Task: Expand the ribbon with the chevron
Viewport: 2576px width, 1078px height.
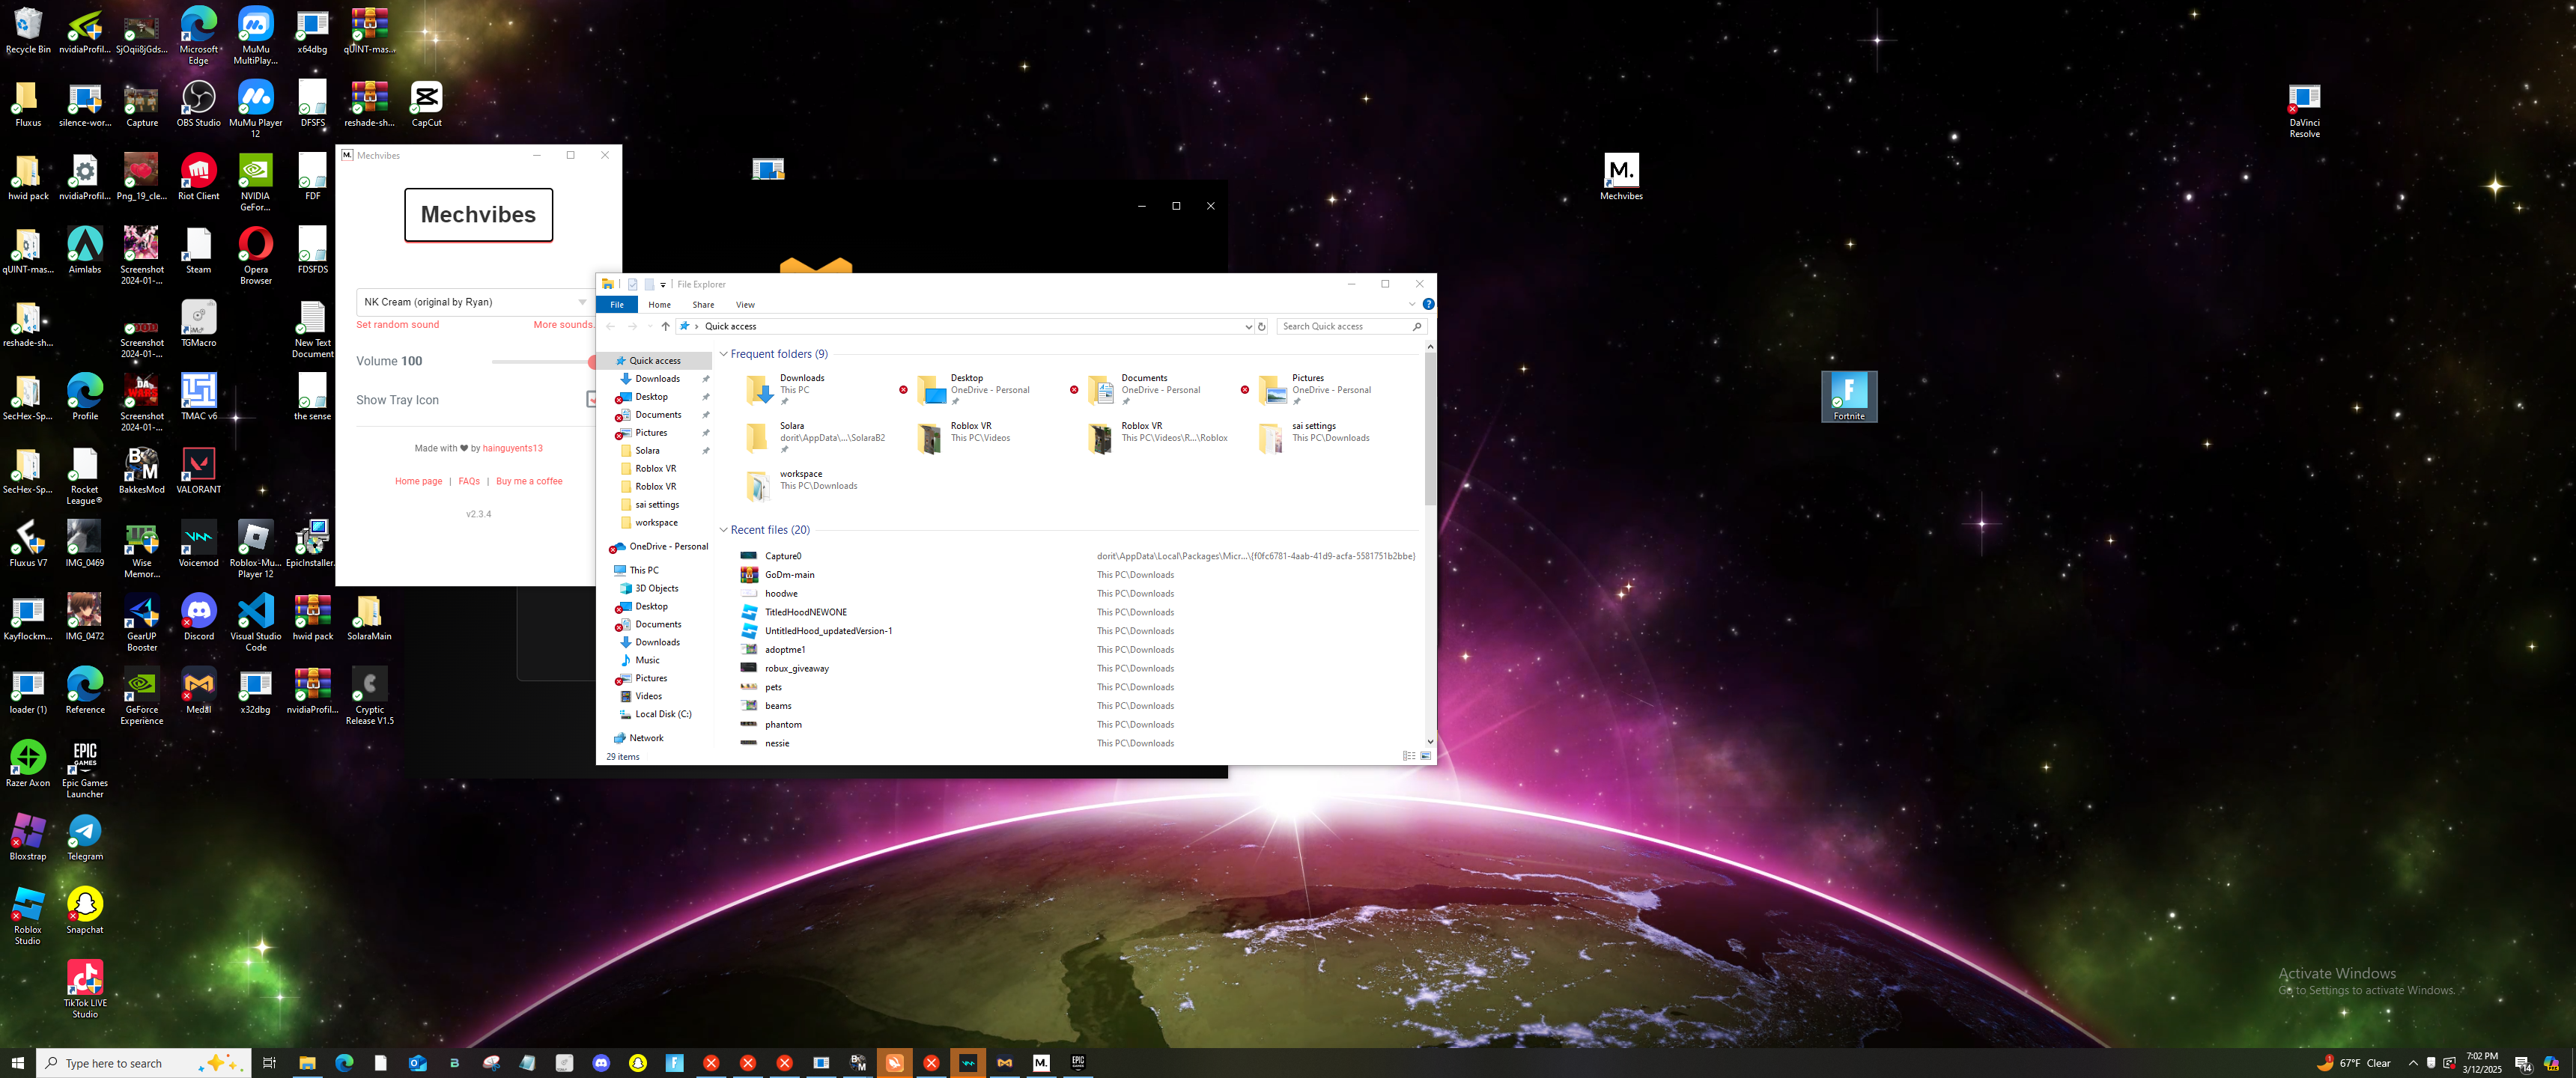Action: (1411, 304)
